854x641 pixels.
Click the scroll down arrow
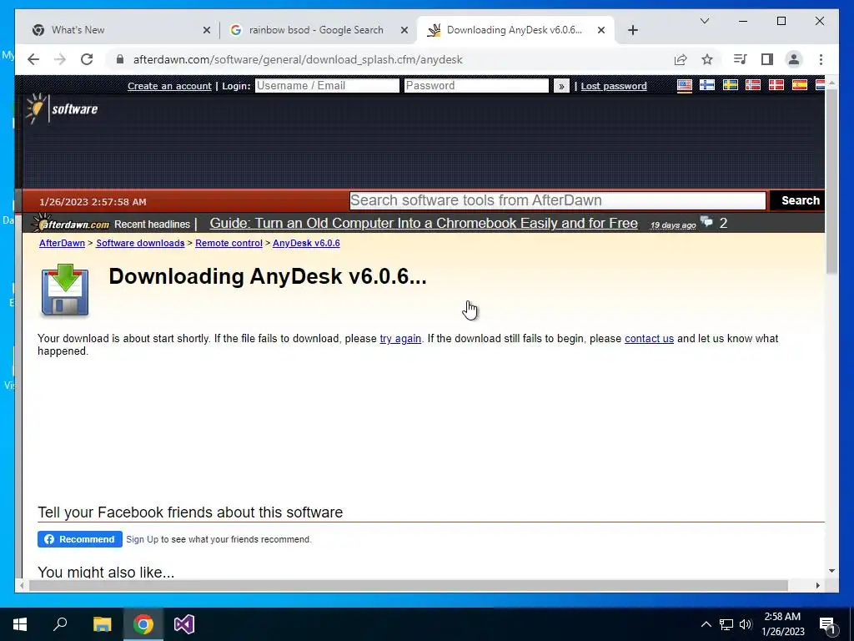tap(831, 571)
